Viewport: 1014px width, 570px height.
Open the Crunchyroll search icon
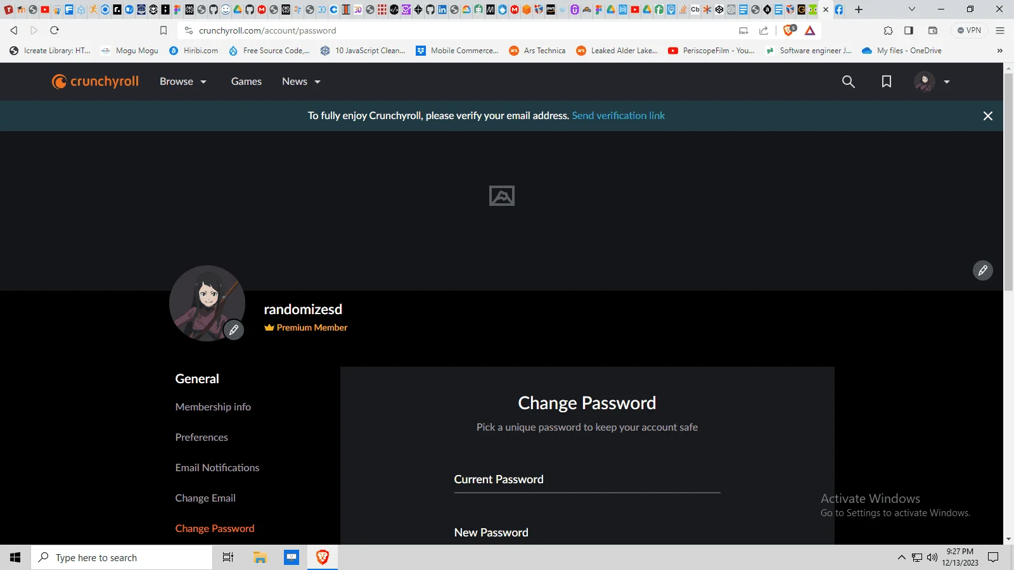pyautogui.click(x=848, y=82)
